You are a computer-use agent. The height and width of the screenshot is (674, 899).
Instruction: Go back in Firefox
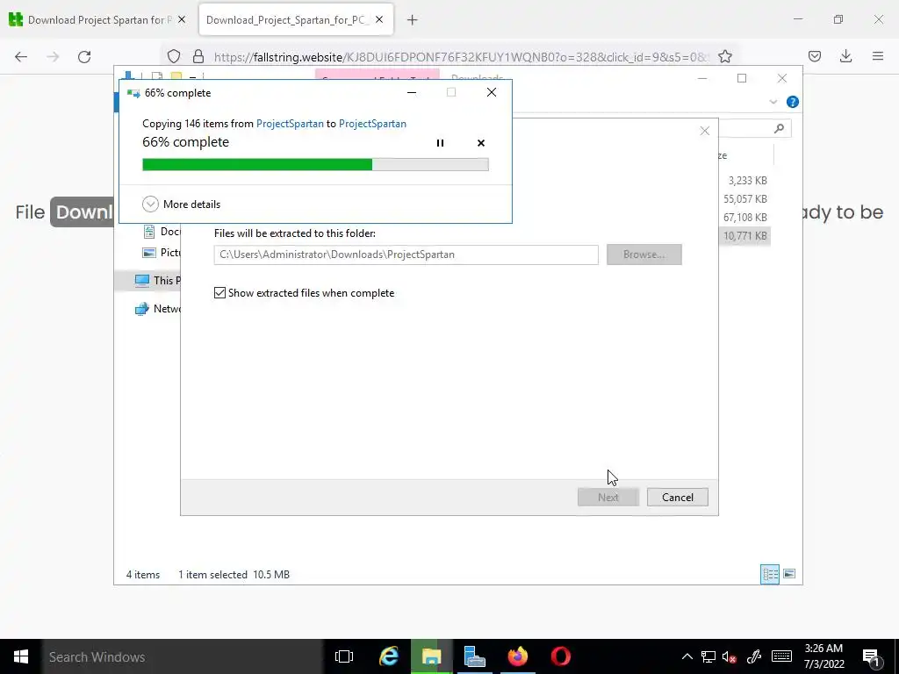click(x=21, y=57)
